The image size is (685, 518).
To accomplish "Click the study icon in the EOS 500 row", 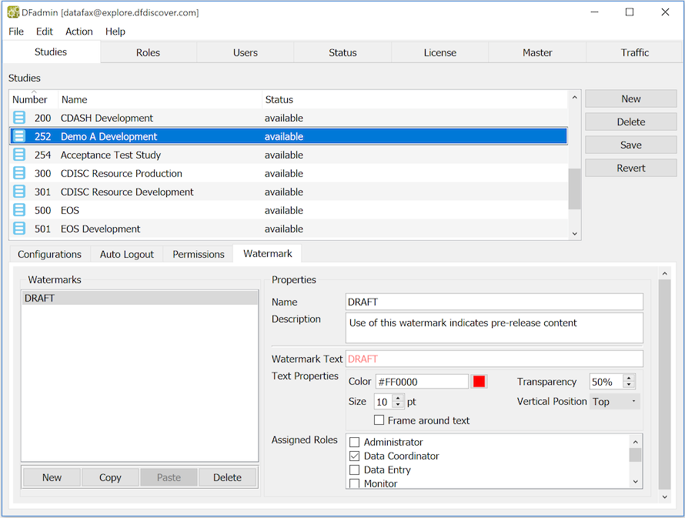I will tap(18, 210).
